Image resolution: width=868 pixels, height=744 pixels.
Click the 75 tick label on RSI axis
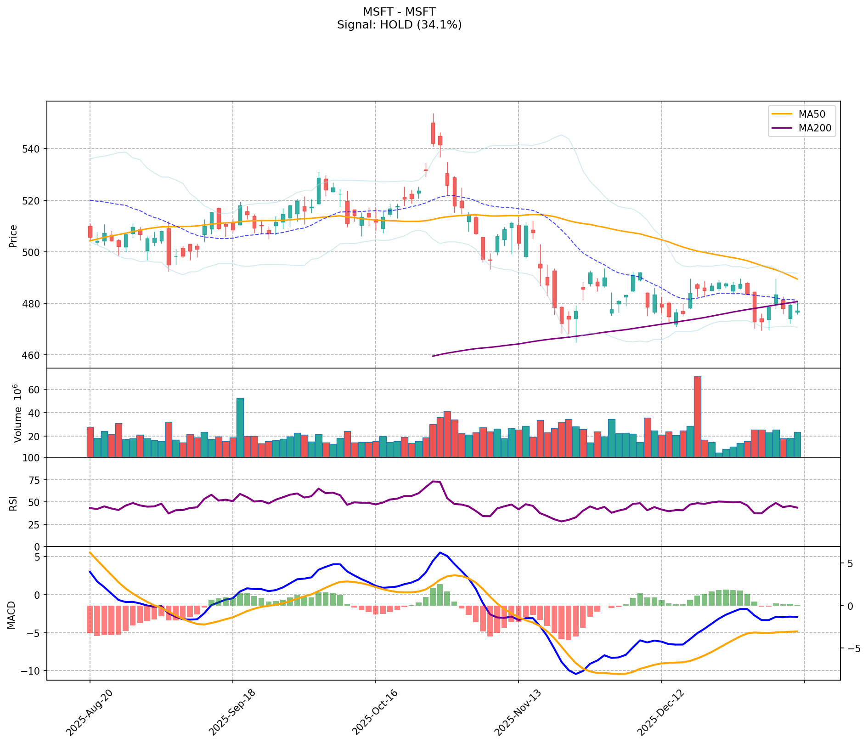coord(35,480)
